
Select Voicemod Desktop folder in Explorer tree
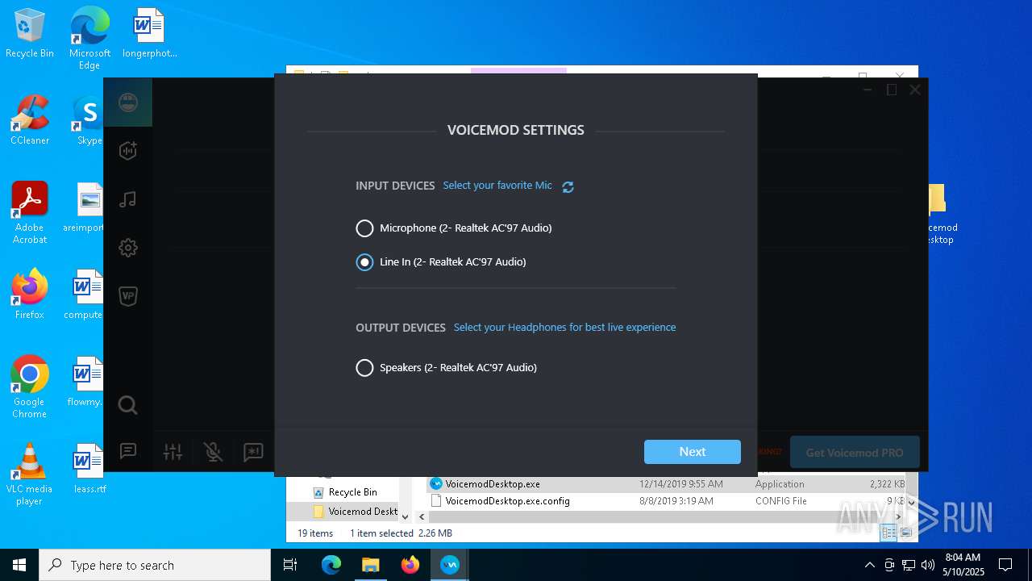tap(355, 512)
